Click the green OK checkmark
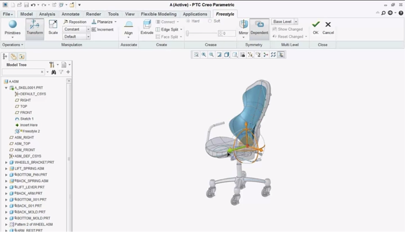Screen dimensions: 405x232 pyautogui.click(x=315, y=25)
